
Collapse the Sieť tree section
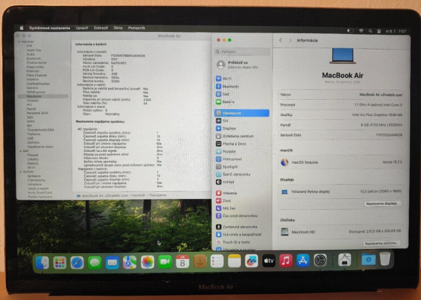pyautogui.click(x=20, y=151)
